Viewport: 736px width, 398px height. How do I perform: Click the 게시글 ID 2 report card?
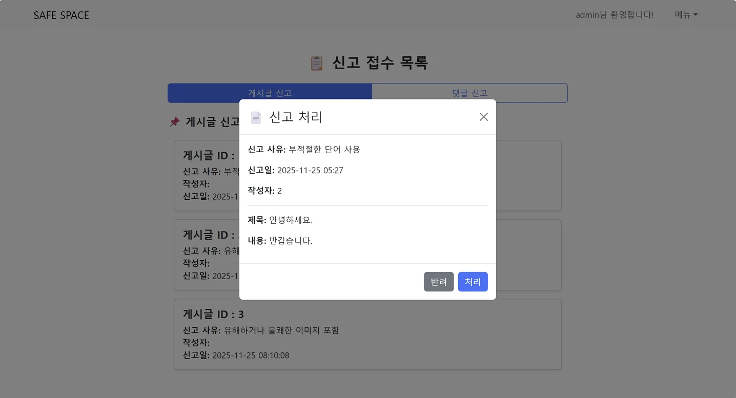205,255
